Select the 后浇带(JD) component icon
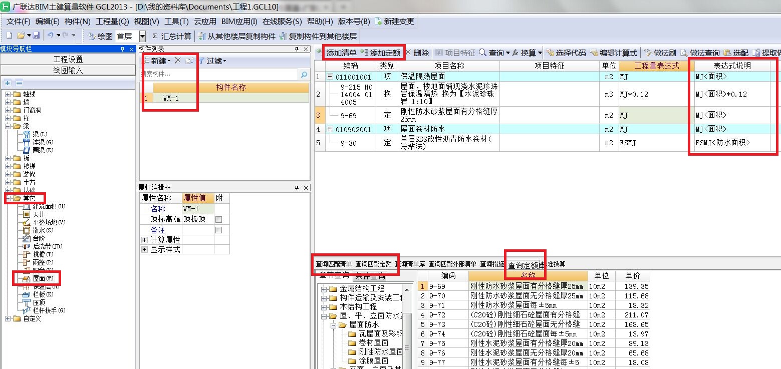781x369 pixels. point(27,246)
